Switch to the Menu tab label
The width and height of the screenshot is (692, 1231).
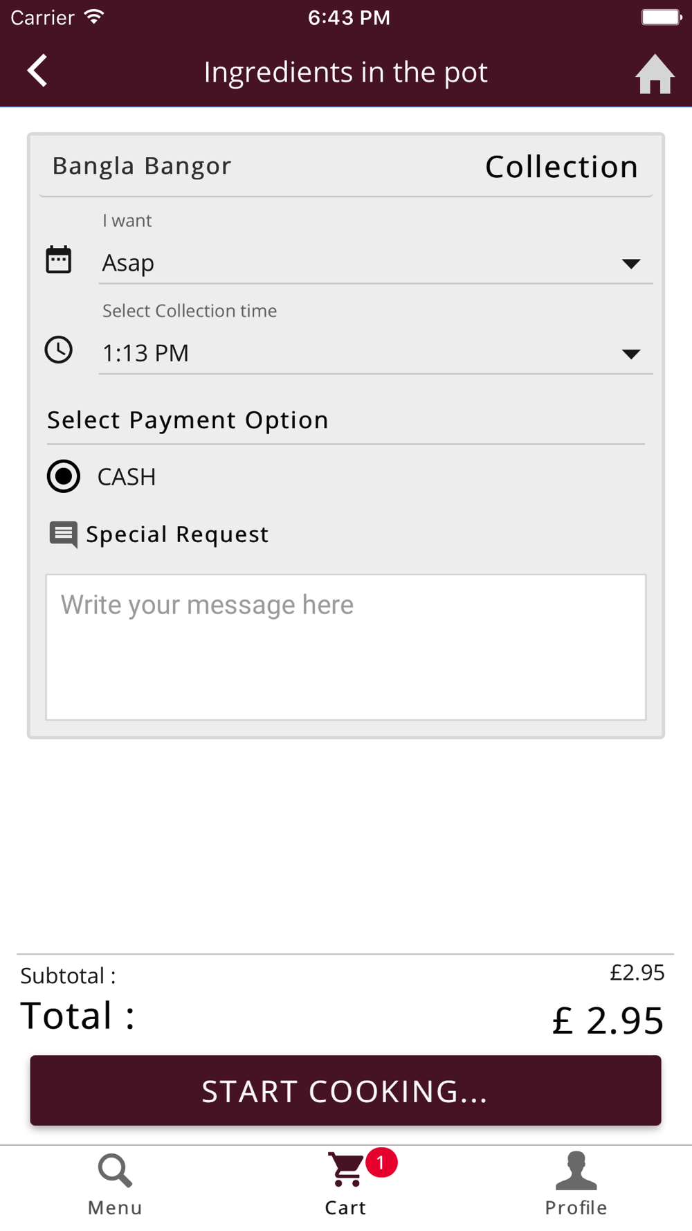coord(115,1208)
